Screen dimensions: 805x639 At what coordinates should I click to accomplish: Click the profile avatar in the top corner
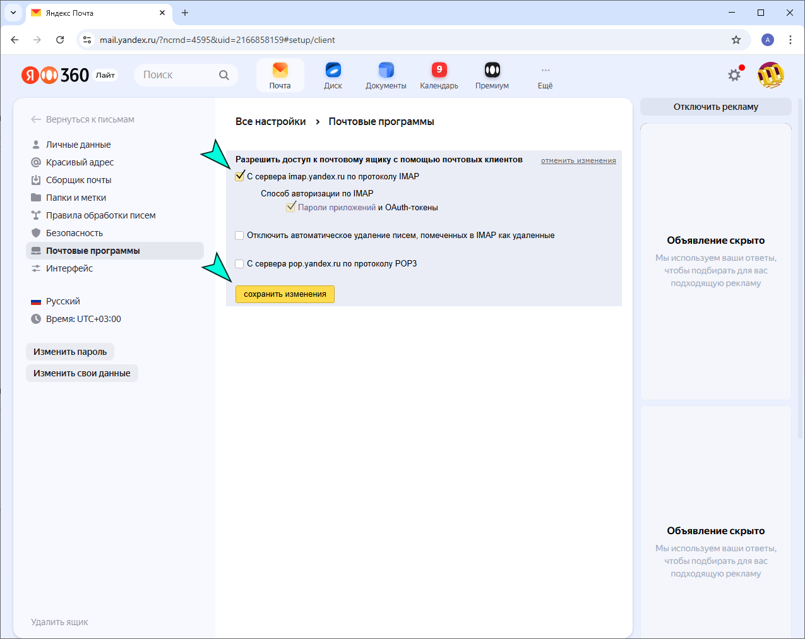(771, 74)
